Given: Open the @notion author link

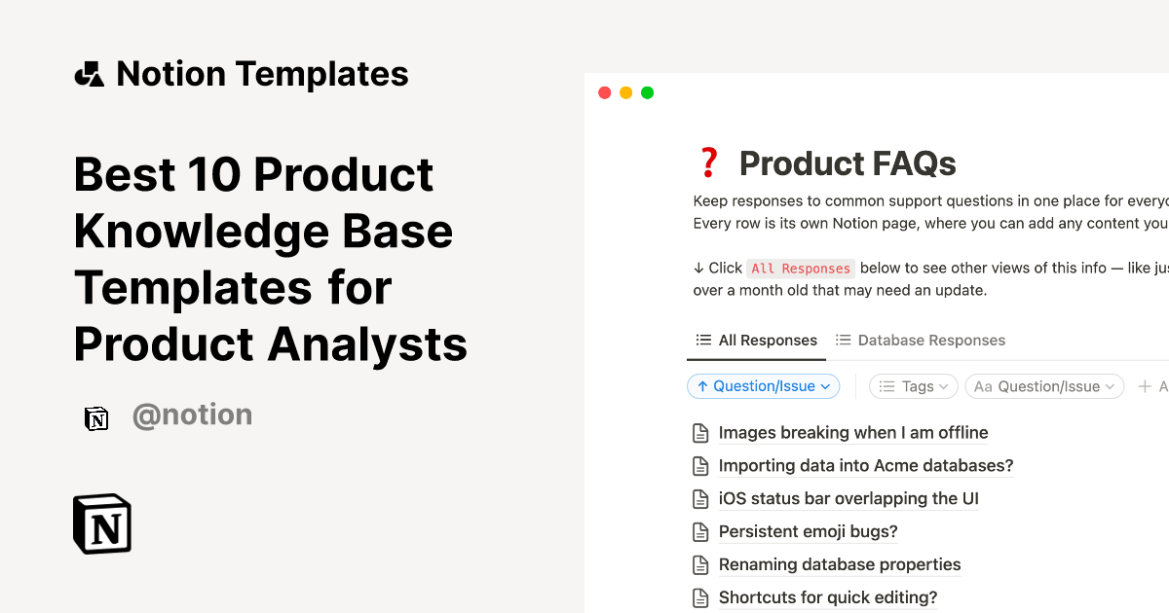Looking at the screenshot, I should 192,415.
